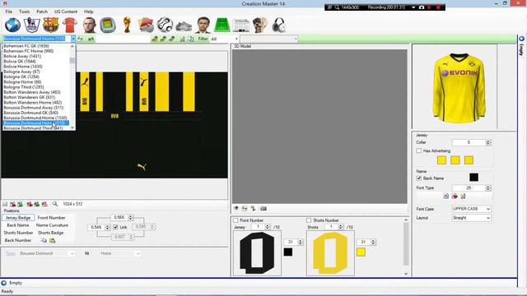Select Bologna Third (1285) in list
The height and width of the screenshot is (296, 527).
point(24,87)
